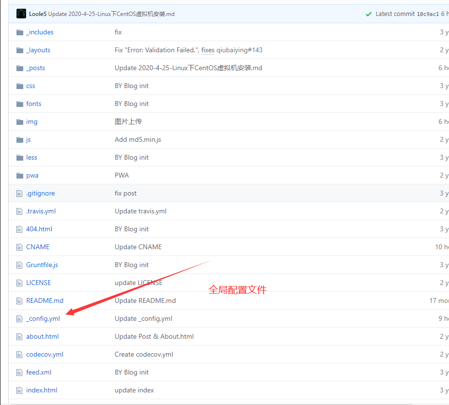Open the img folder
Viewport: 449px width, 405px height.
[32, 122]
